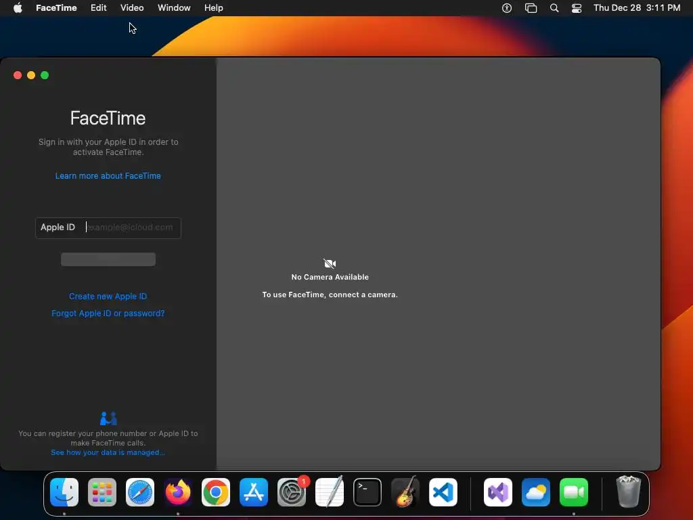693x520 pixels.
Task: Open the Apple menu
Action: coord(18,7)
